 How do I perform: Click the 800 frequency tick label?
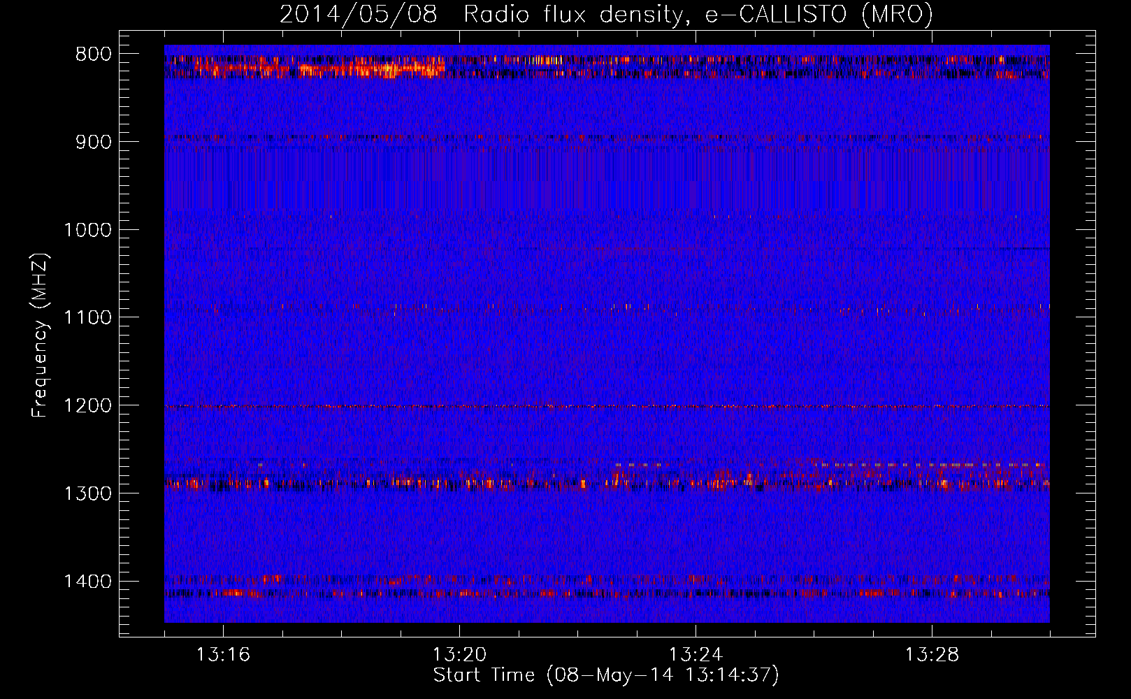(x=94, y=55)
